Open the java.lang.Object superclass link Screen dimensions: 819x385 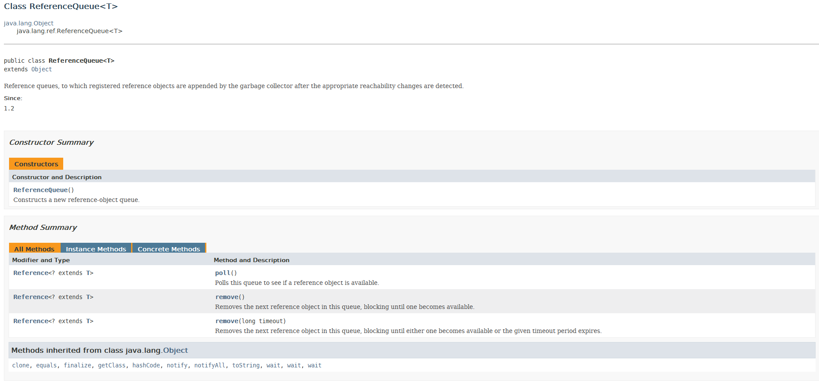29,23
